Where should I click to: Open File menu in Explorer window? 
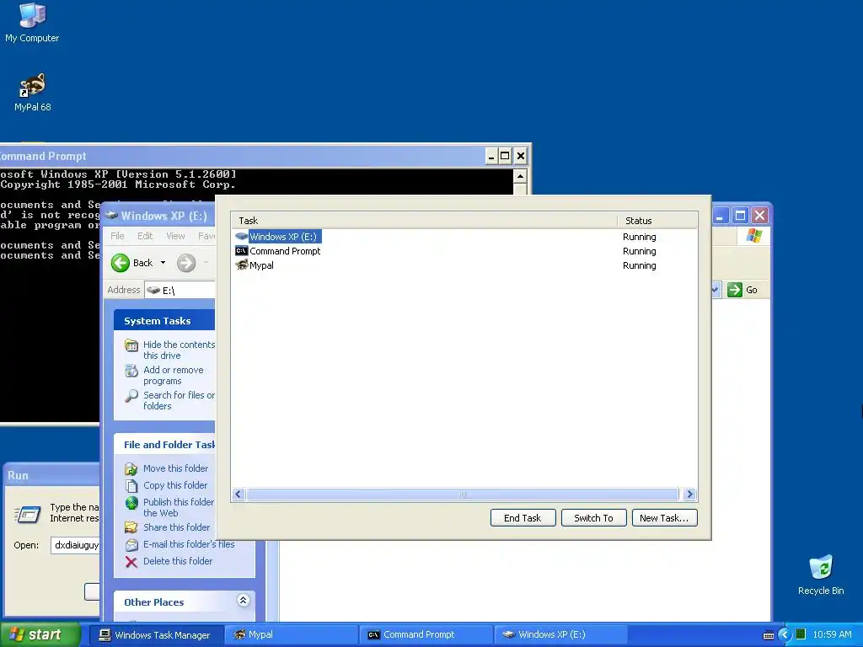point(117,236)
